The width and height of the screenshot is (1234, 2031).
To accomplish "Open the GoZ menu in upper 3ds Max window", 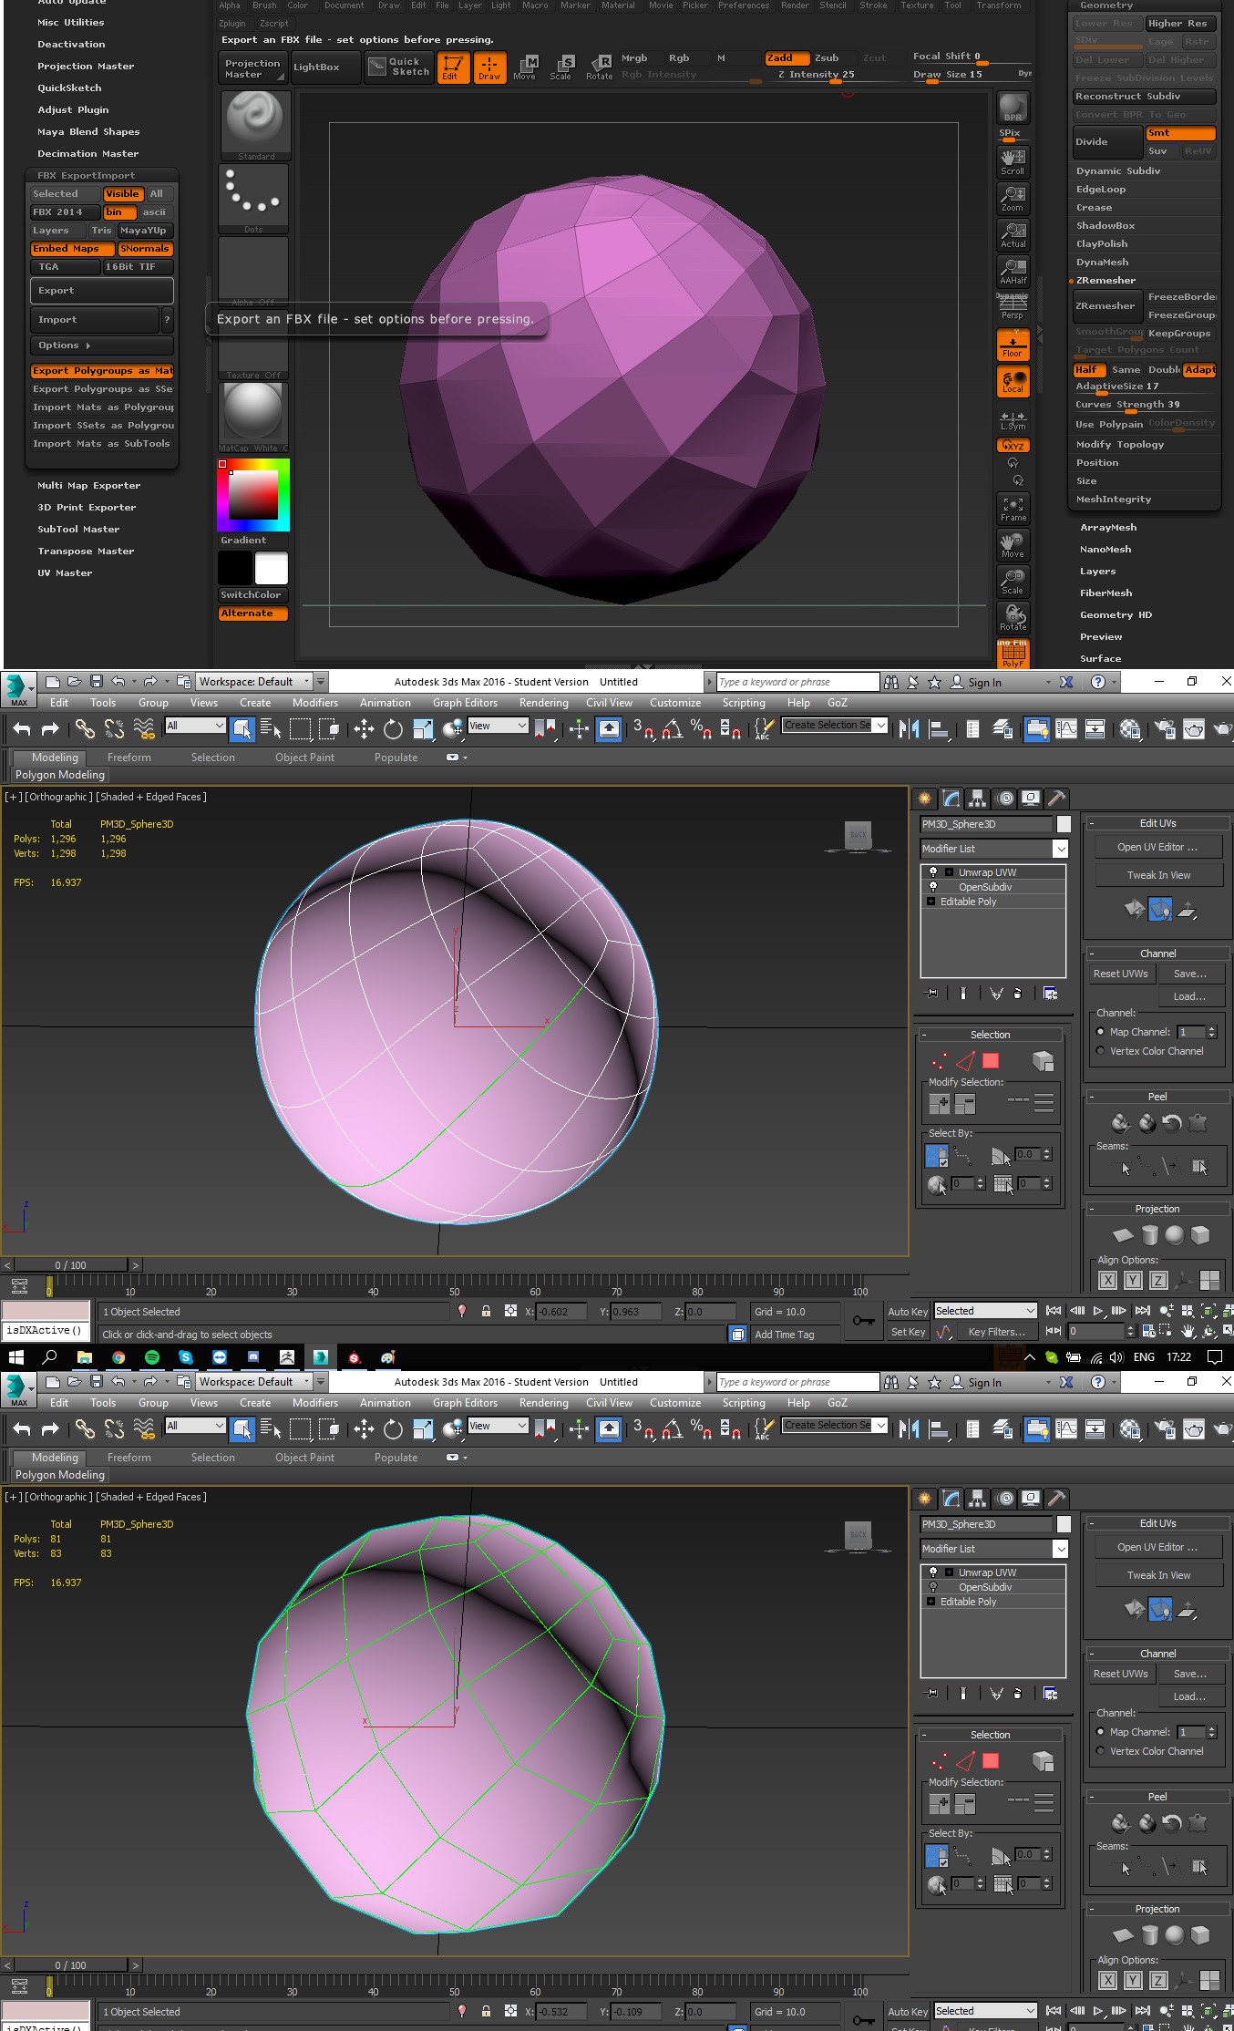I will (x=838, y=703).
